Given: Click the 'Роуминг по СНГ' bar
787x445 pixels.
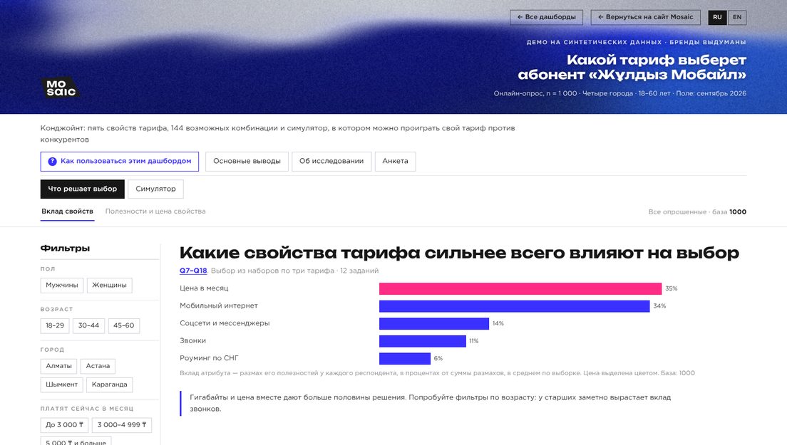Looking at the screenshot, I should tap(405, 359).
